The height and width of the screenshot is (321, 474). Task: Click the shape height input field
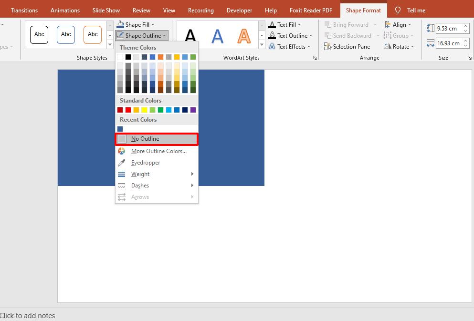[x=449, y=28]
